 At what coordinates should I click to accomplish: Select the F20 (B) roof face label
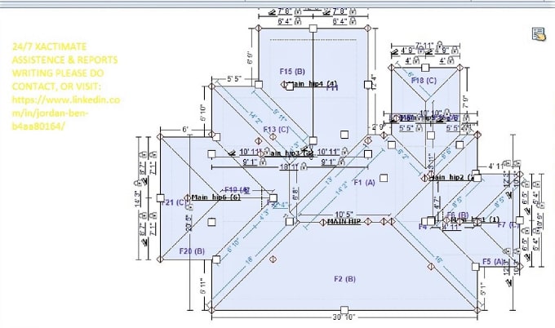click(x=192, y=250)
